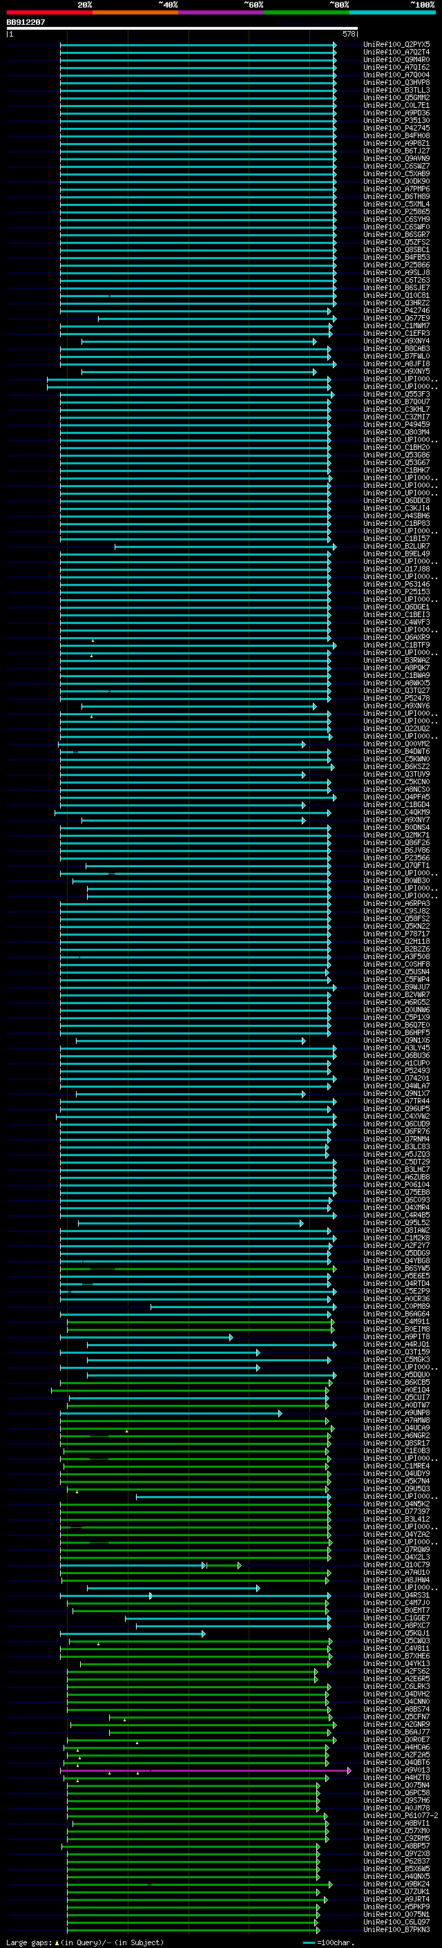This screenshot has width=442, height=1948.
Task: Select hit label UniRef100_Q10C79
Action: (x=396, y=1564)
